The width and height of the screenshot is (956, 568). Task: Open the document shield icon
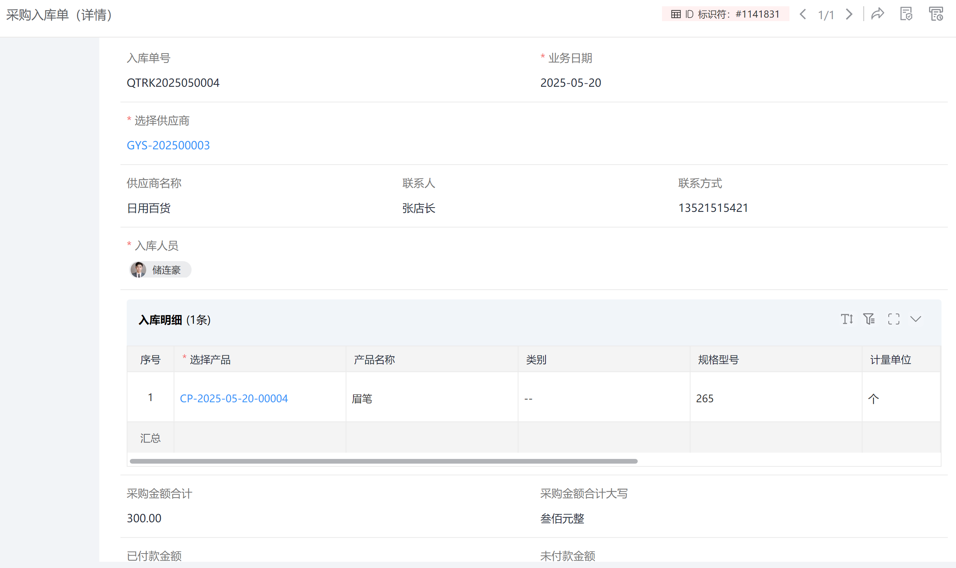906,14
